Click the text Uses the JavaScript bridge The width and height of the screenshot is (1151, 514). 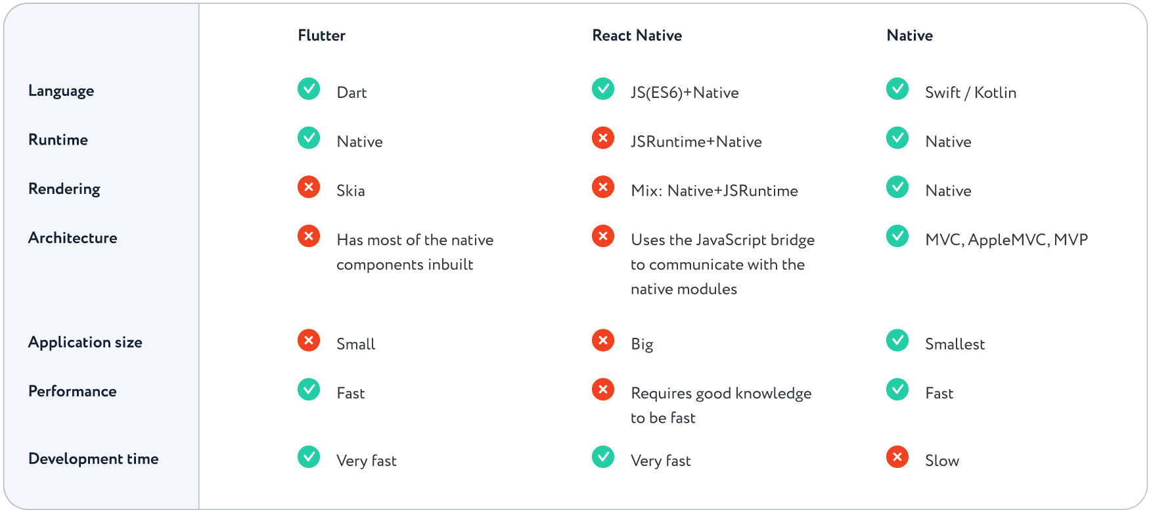(x=722, y=240)
